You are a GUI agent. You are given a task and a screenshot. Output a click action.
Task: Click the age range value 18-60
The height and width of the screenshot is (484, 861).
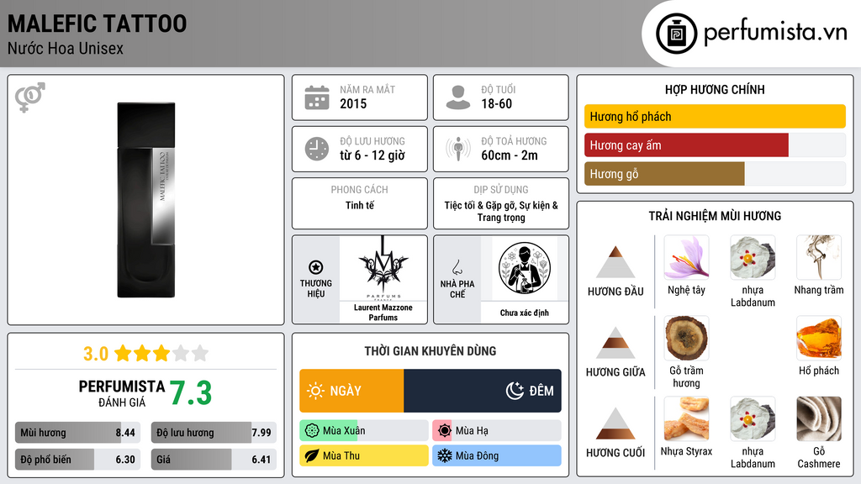496,103
